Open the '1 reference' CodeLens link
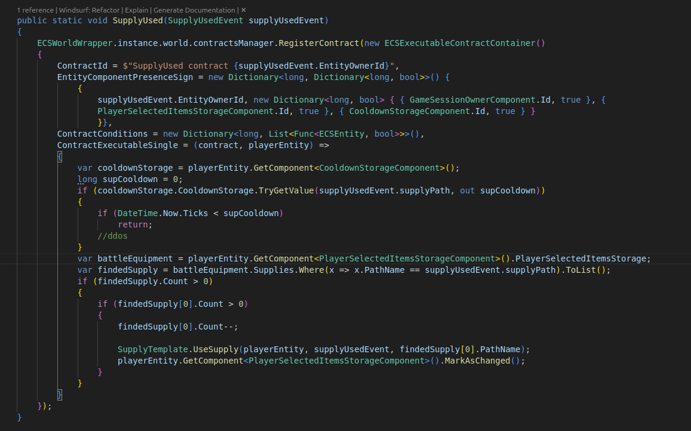691x431 pixels. 35,10
